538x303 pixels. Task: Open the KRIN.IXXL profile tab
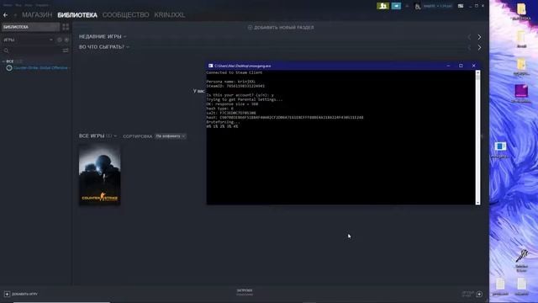point(170,15)
